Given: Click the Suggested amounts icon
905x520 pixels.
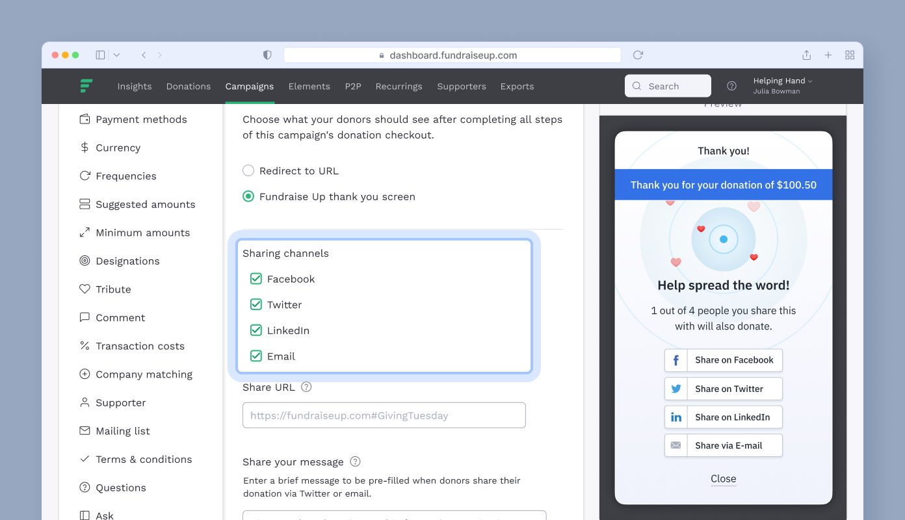Looking at the screenshot, I should tap(85, 204).
